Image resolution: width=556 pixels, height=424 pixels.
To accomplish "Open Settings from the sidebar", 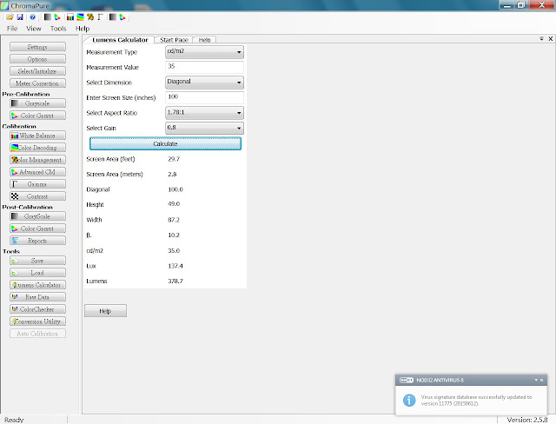I will click(x=37, y=47).
